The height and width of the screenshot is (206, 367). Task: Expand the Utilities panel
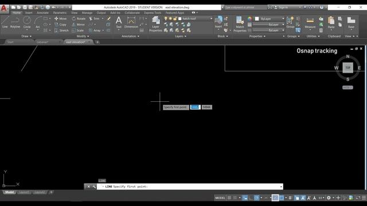point(313,36)
